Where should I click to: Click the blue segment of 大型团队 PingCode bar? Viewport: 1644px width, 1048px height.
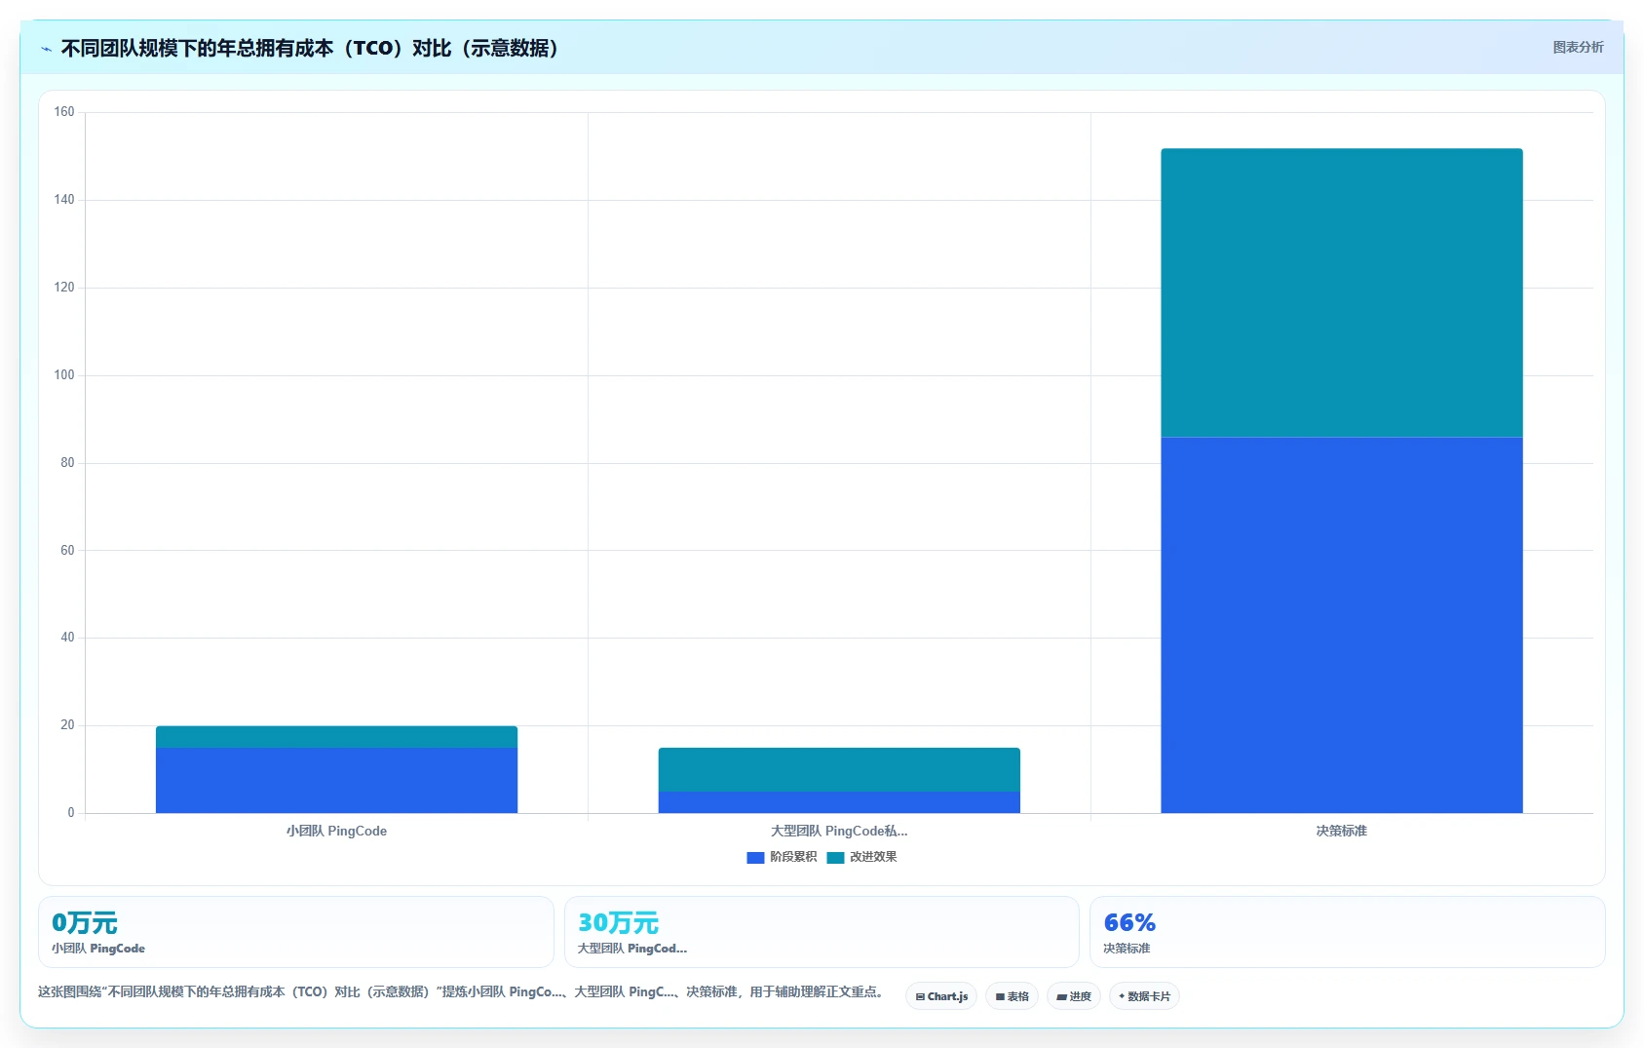click(x=839, y=802)
